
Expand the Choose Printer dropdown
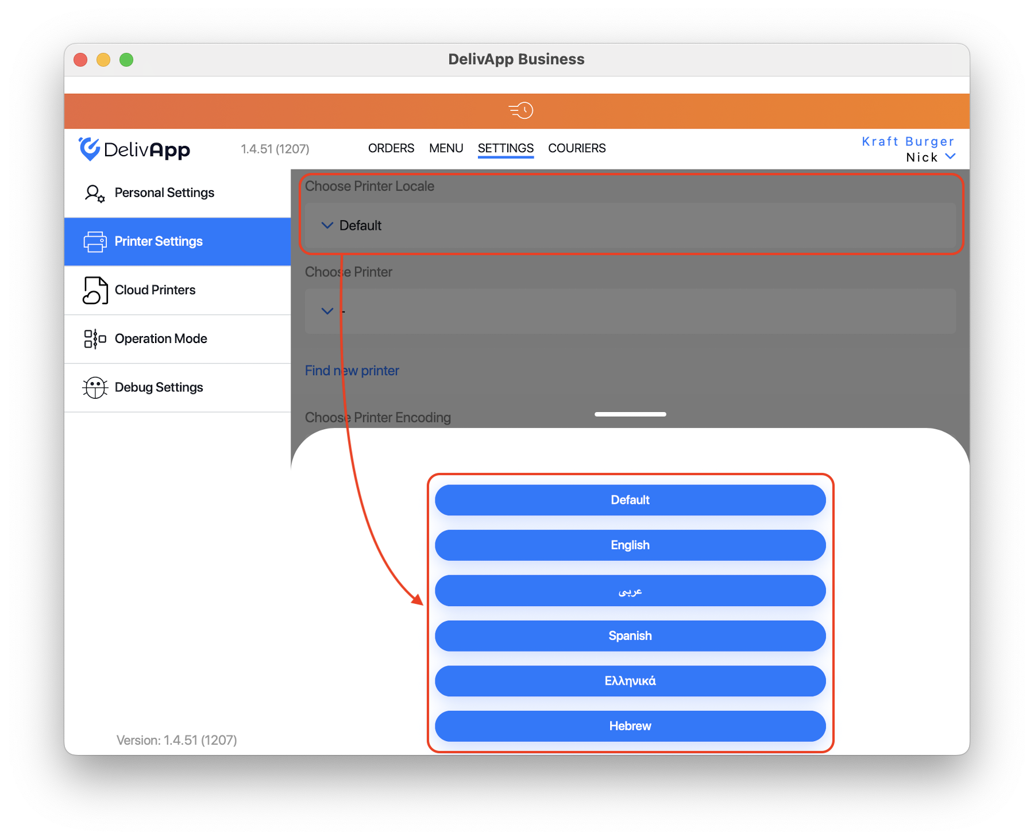click(630, 311)
